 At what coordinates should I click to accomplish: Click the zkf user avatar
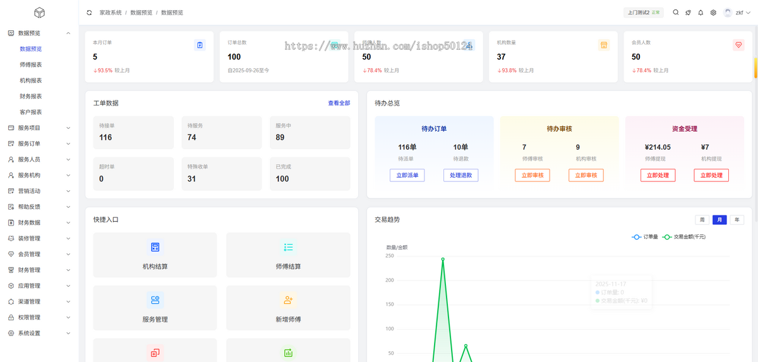click(x=728, y=13)
